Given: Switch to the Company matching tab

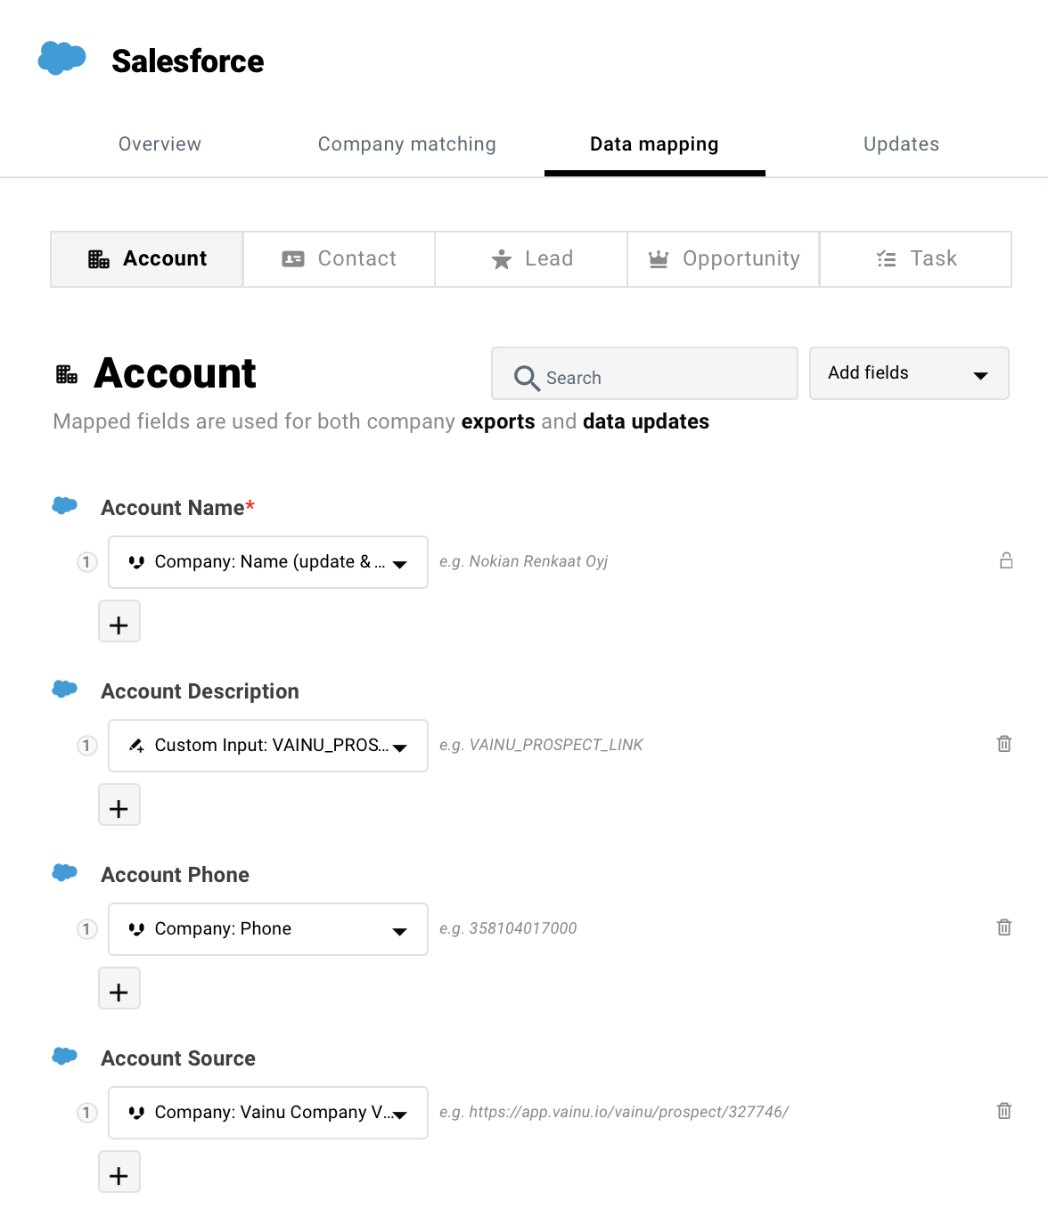Looking at the screenshot, I should (x=406, y=144).
